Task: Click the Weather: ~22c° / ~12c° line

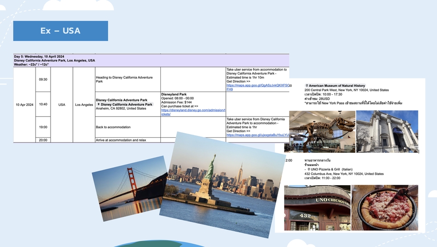Action: click(31, 64)
